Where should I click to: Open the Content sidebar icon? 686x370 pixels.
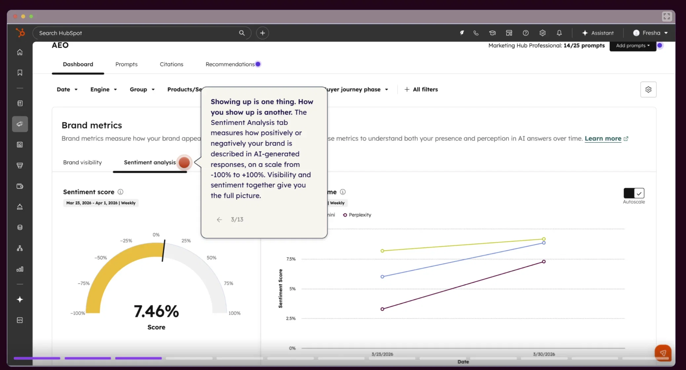point(20,145)
